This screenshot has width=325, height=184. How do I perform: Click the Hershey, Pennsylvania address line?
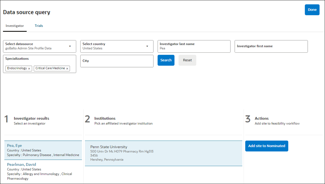click(x=107, y=160)
